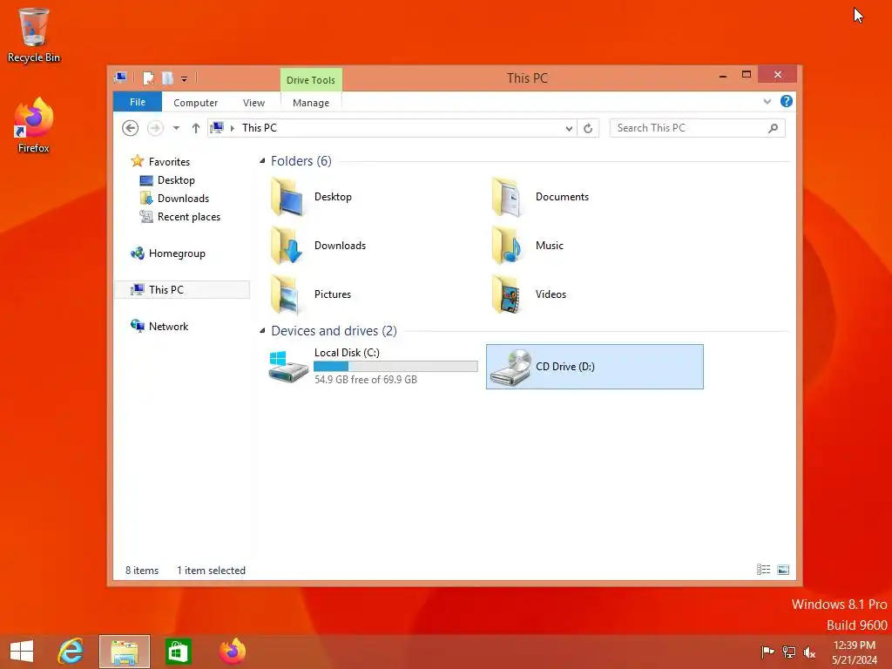This screenshot has width=892, height=669.
Task: Select the Firefox desktop shortcut
Action: [34, 125]
